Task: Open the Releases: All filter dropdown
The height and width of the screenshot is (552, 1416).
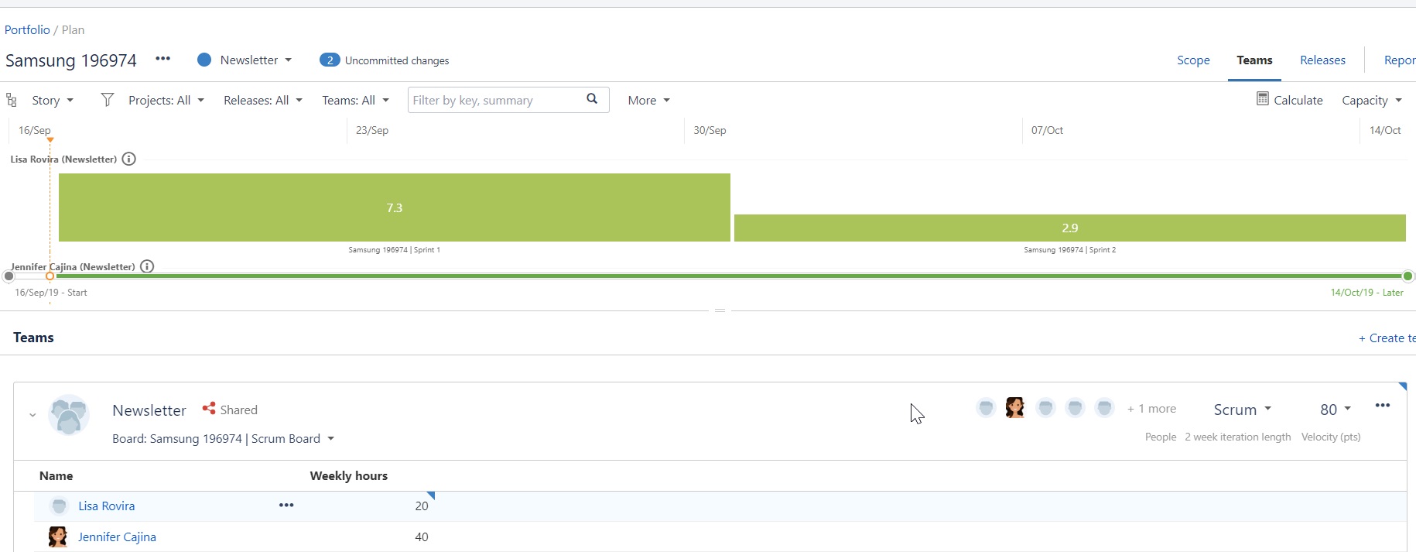Action: (263, 101)
